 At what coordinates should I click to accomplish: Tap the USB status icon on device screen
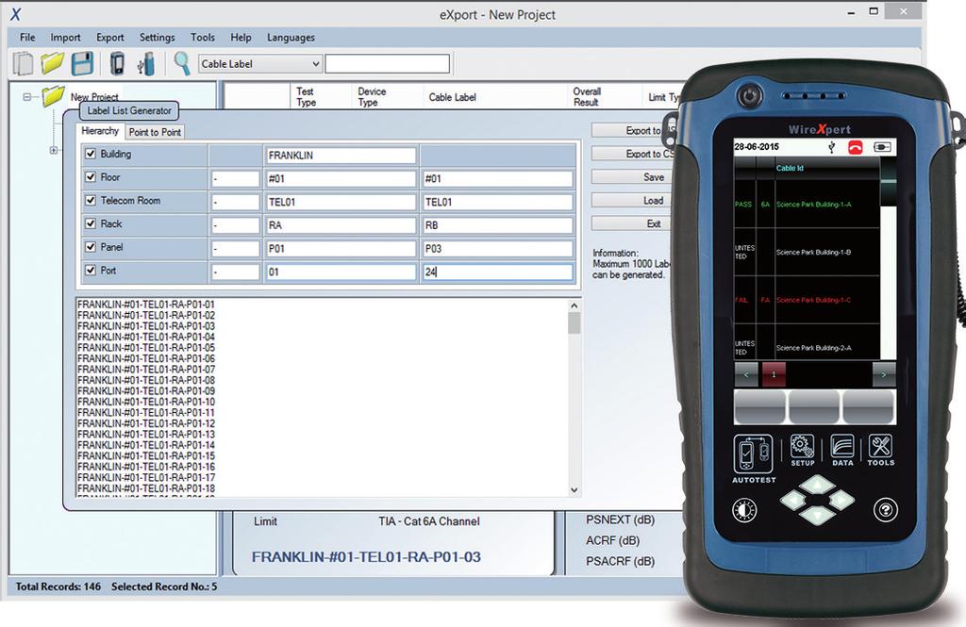pos(832,147)
